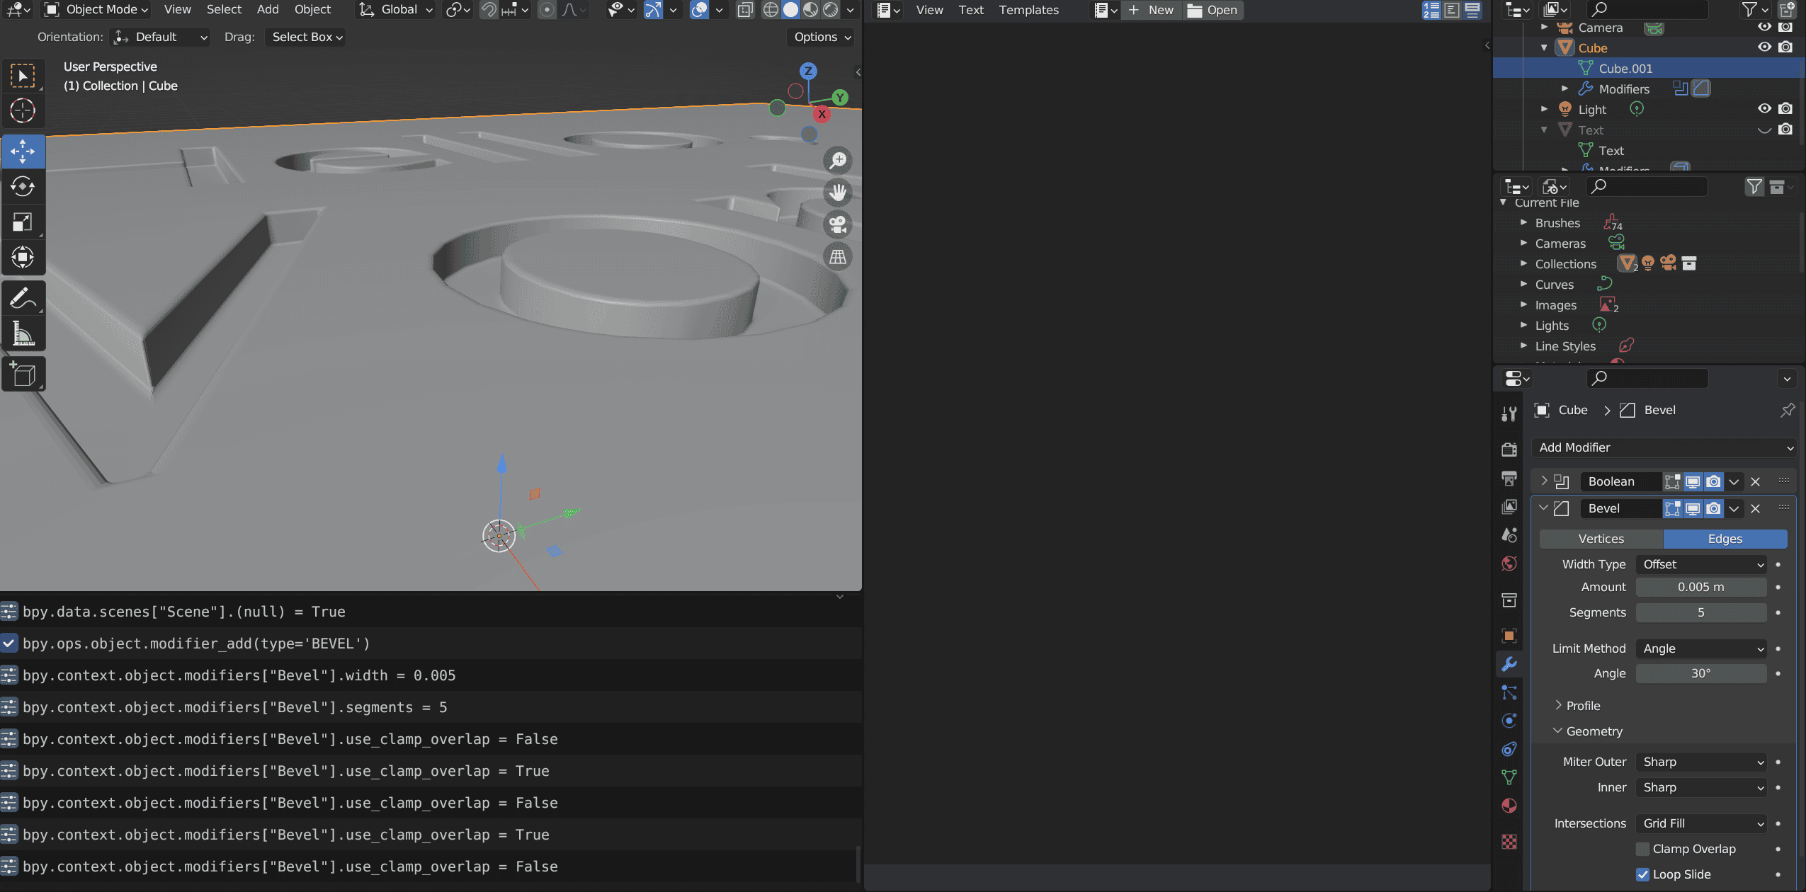Select the Annotate pencil tool

click(23, 298)
